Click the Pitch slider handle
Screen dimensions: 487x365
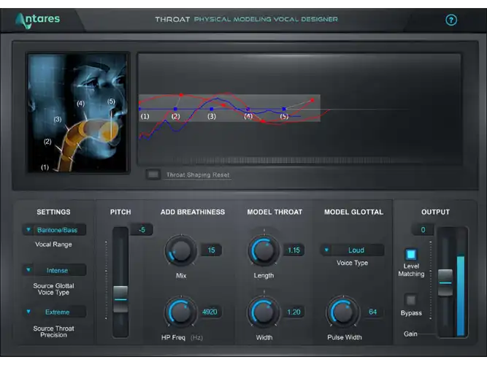point(120,299)
